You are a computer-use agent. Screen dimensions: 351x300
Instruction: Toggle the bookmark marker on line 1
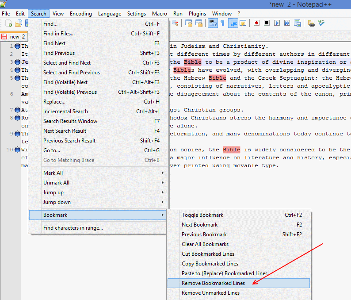tap(17, 46)
